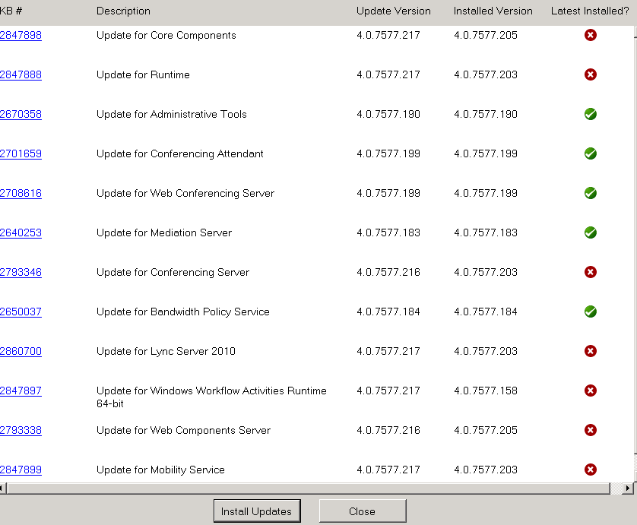This screenshot has height=525, width=637.
Task: Click red X icon for Web Components Server
Action: pyautogui.click(x=591, y=430)
